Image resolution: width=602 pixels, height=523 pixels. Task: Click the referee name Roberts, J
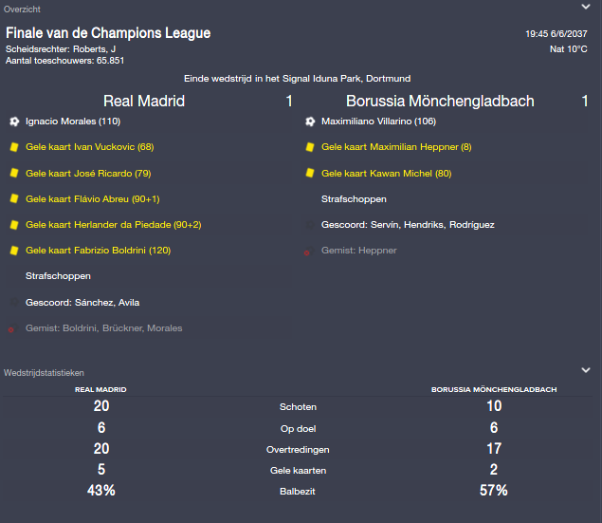pos(94,49)
